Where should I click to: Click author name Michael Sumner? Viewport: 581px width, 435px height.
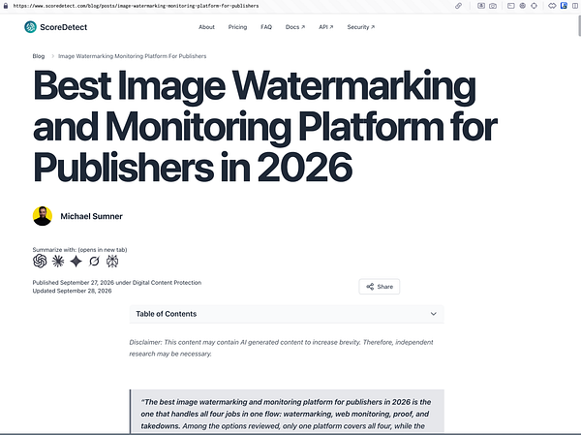[x=92, y=216]
